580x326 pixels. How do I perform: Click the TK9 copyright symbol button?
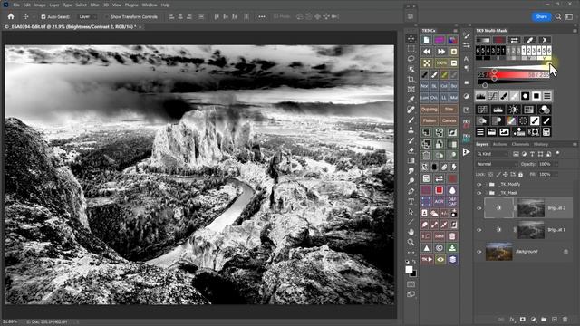click(x=439, y=247)
